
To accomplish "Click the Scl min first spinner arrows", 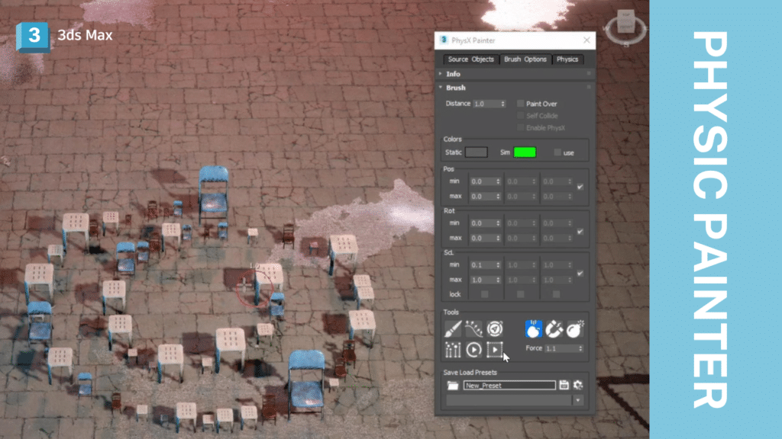I will pos(498,265).
